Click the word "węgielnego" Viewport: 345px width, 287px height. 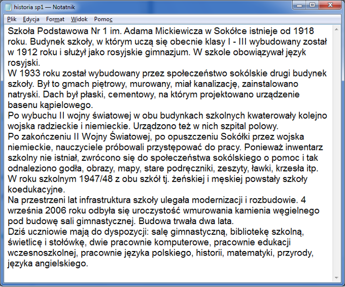pos(296,210)
